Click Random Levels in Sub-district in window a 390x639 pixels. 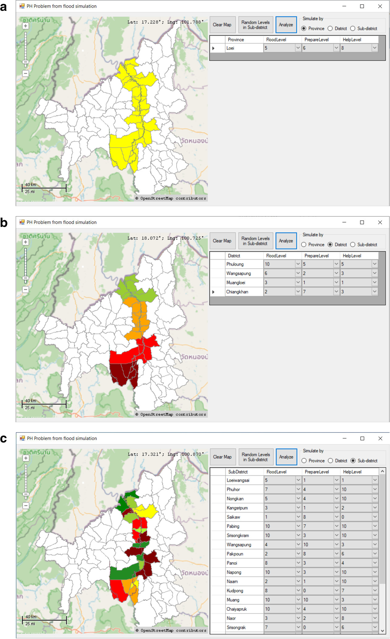[x=256, y=25]
